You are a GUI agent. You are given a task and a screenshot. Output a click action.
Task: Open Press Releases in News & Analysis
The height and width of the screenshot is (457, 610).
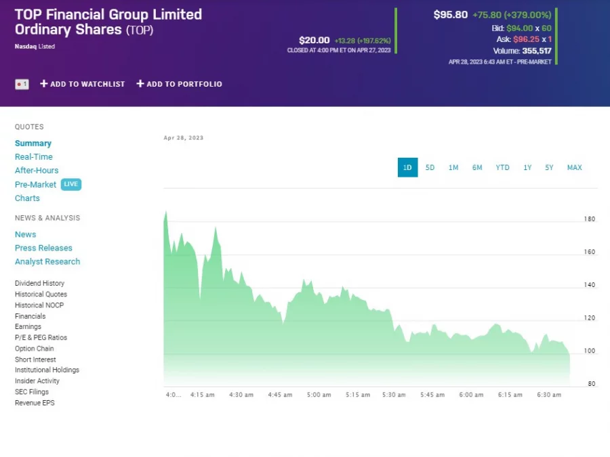[x=43, y=248]
